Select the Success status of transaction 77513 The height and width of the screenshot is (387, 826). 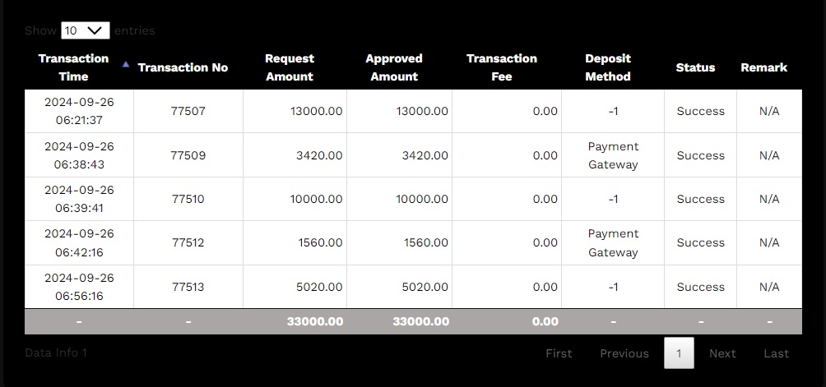point(700,287)
